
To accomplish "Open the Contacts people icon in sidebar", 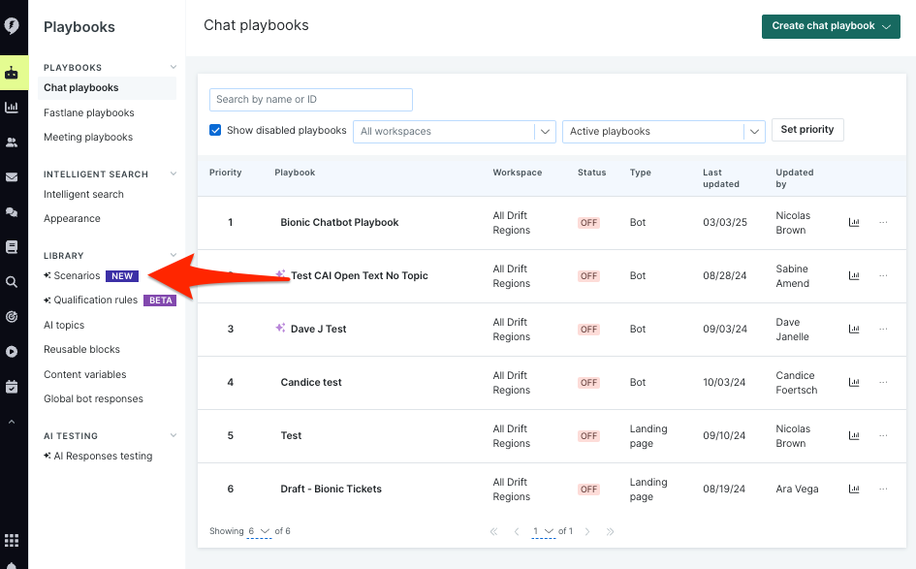I will pyautogui.click(x=12, y=142).
